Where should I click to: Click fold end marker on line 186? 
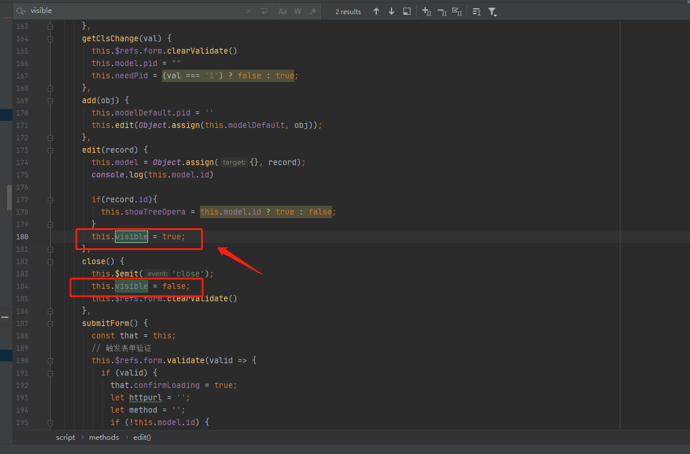(51, 311)
